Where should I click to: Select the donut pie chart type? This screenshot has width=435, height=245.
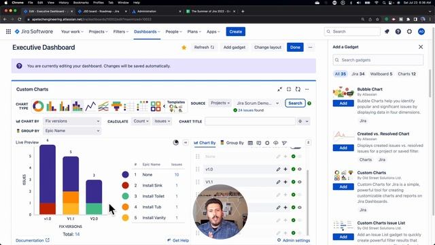[38, 106]
